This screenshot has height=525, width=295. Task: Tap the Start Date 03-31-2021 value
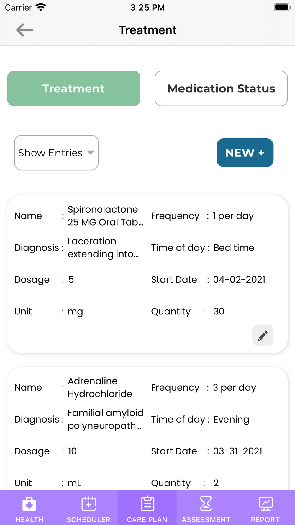237,451
